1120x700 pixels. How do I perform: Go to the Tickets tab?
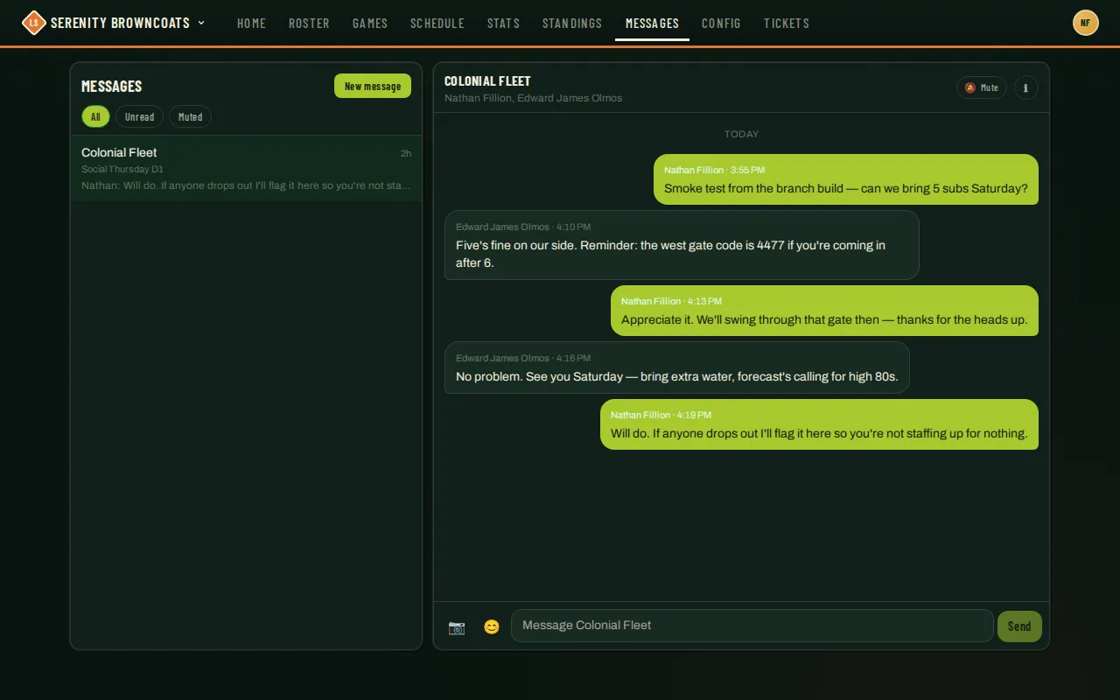click(786, 23)
